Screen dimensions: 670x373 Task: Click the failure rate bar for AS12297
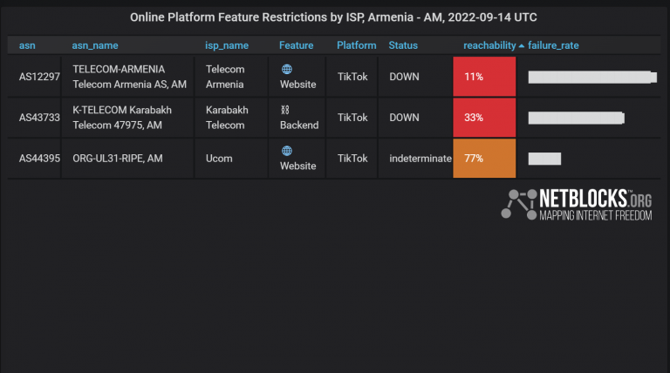pyautogui.click(x=592, y=78)
